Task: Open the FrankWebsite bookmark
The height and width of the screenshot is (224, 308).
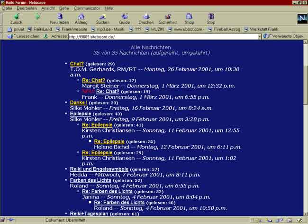Action: (x=72, y=29)
